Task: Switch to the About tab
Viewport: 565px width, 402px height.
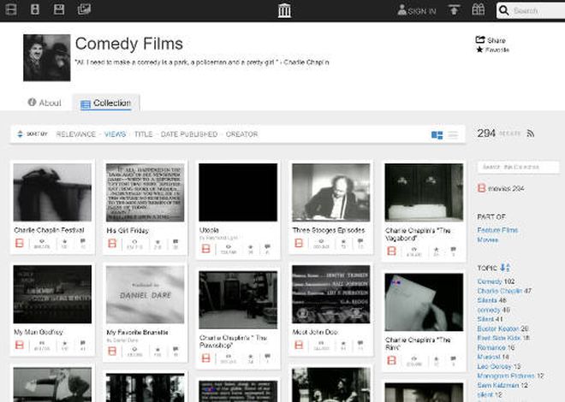Action: (x=45, y=103)
